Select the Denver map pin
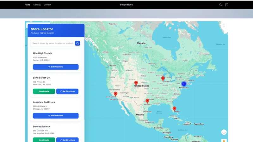 pos(136,83)
